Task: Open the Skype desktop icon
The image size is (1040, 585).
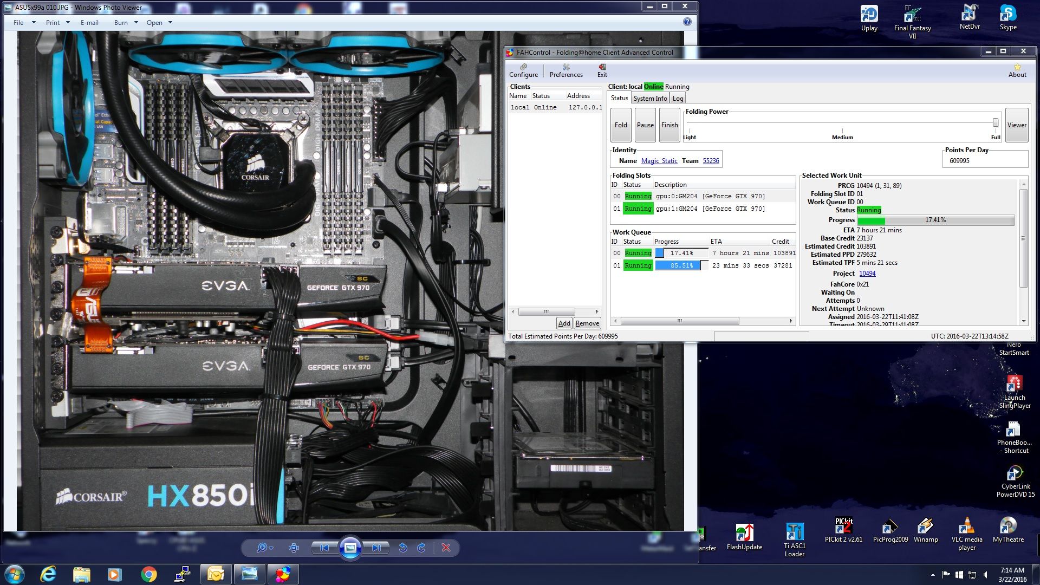Action: [1008, 17]
